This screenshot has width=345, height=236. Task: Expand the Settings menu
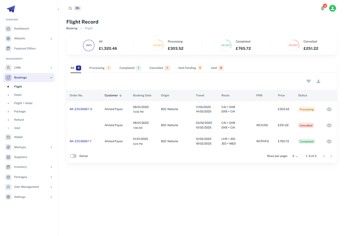29,197
